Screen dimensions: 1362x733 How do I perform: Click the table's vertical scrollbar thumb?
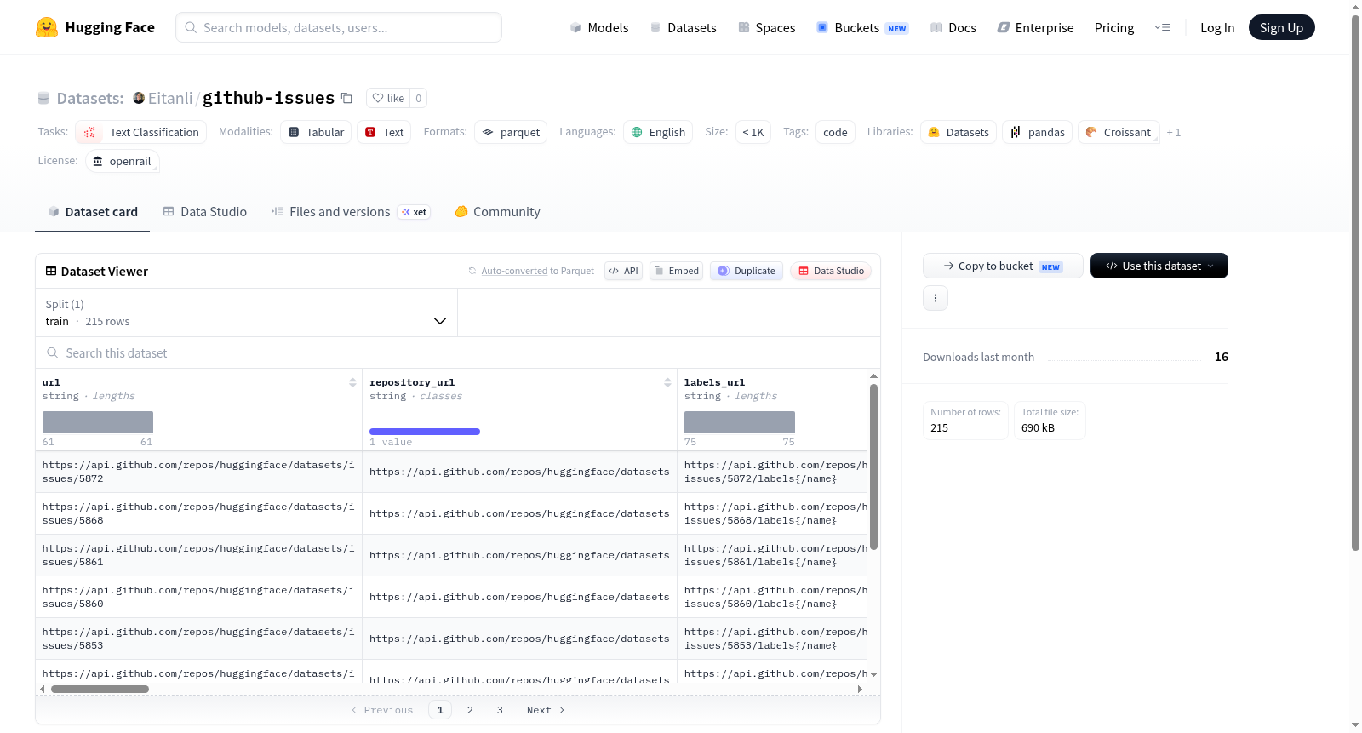tap(873, 467)
